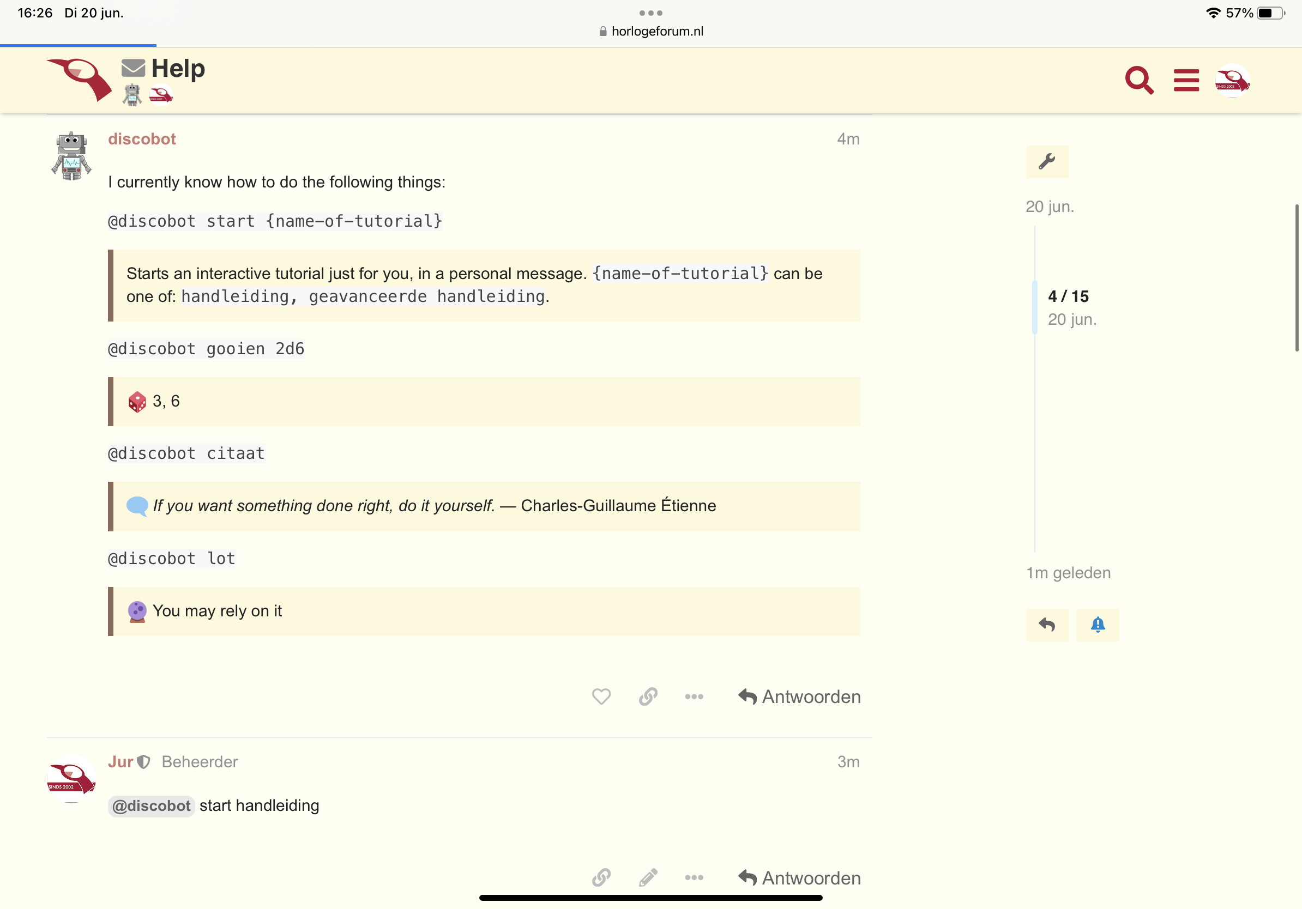Click the timeline reply arrow button
Screen dimensions: 1302x909
tap(1046, 625)
